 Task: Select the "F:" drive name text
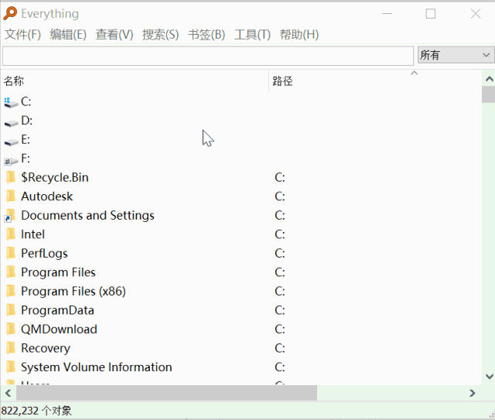pos(26,159)
